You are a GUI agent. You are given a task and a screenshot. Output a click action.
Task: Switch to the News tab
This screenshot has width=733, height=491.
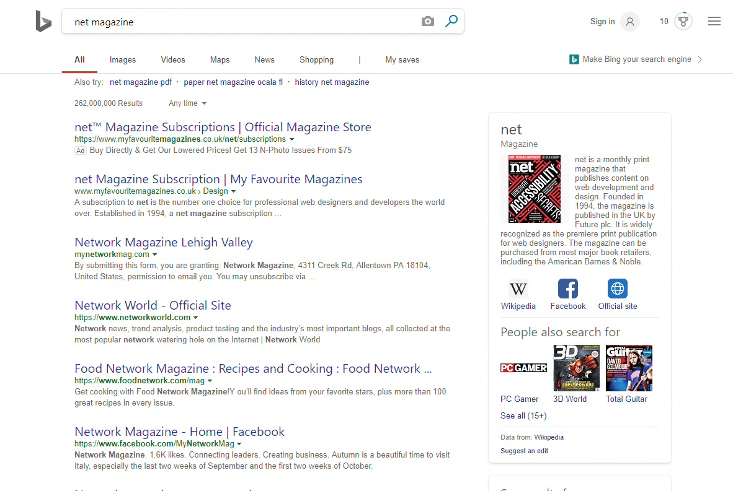(264, 60)
